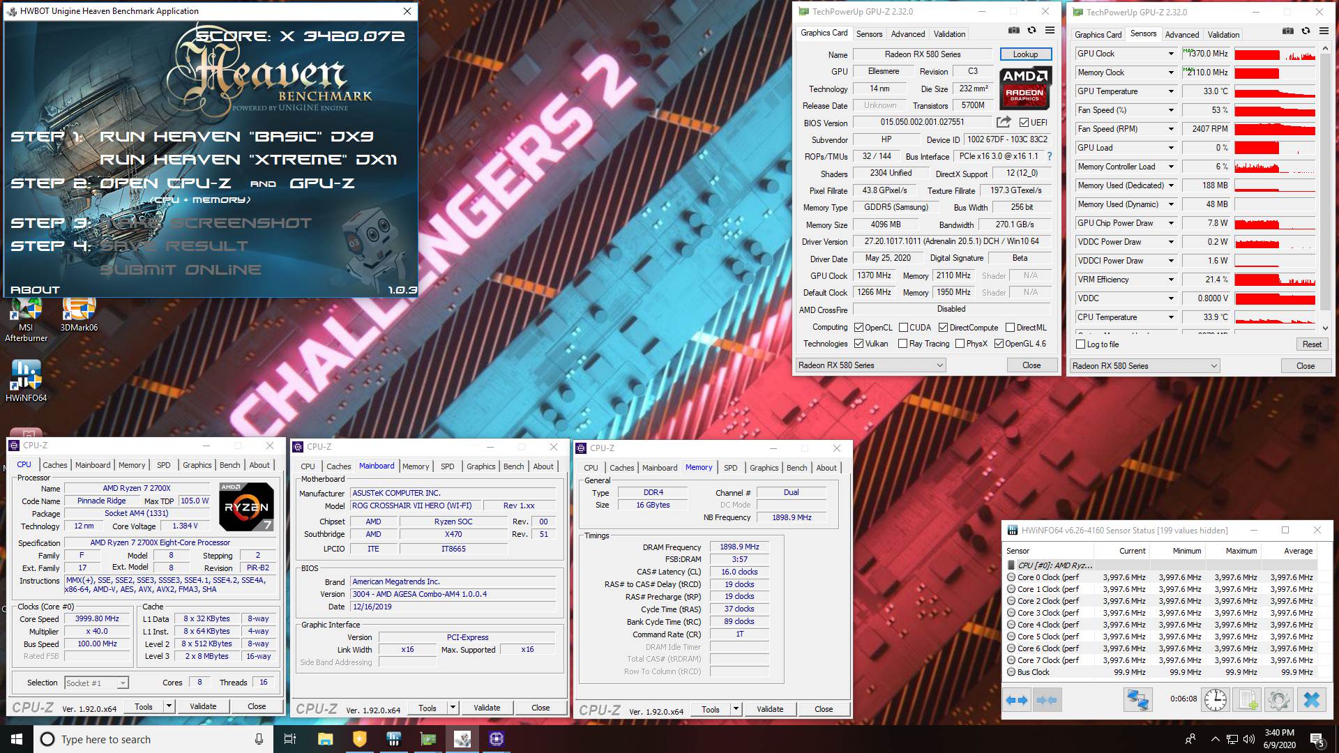This screenshot has width=1339, height=753.
Task: Open the HWiNFO64 desktop icon
Action: click(26, 382)
